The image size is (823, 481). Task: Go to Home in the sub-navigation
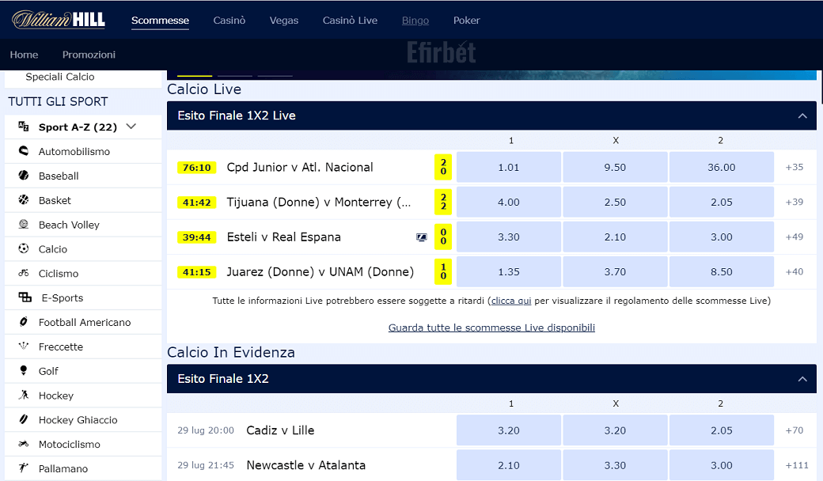click(25, 55)
